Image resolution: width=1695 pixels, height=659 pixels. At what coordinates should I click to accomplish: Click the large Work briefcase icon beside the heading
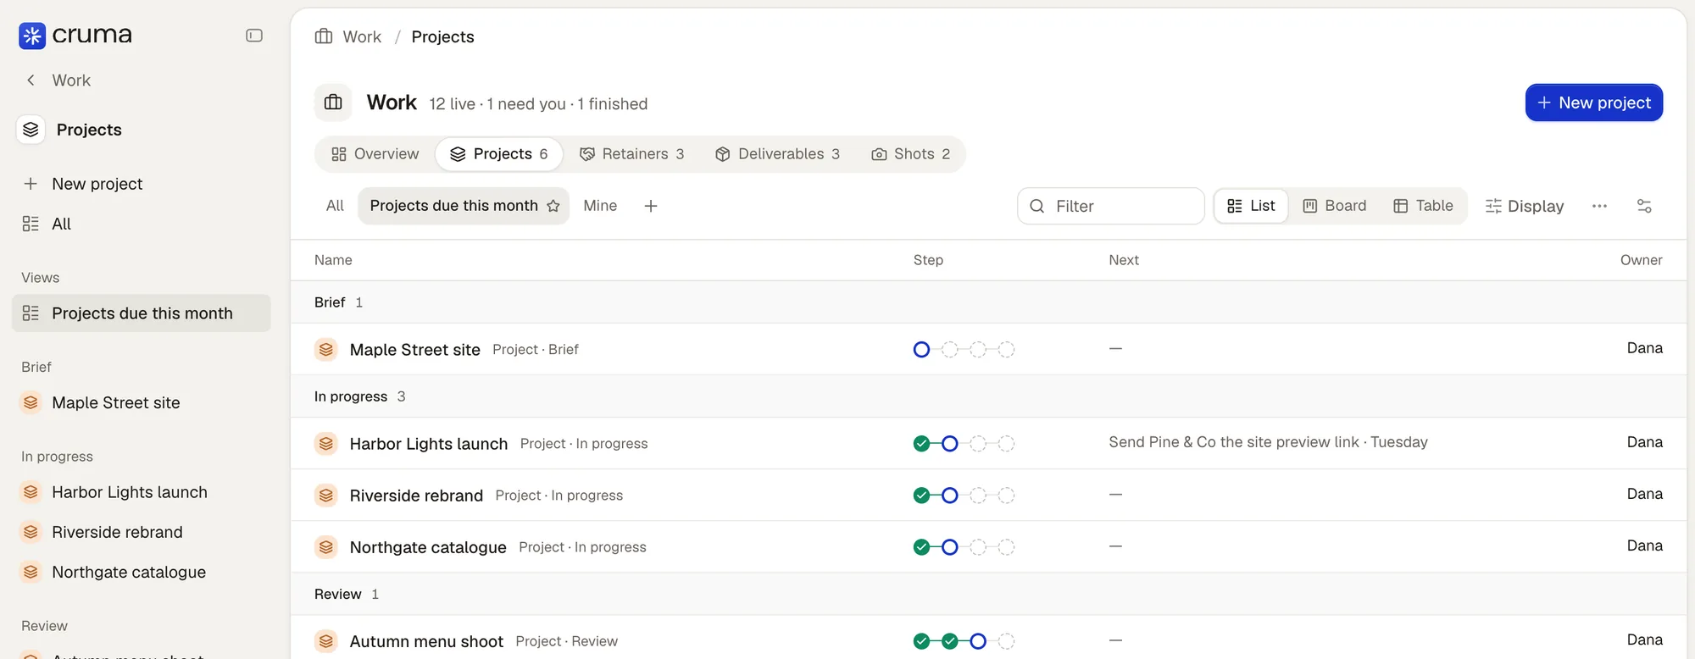[x=334, y=102]
